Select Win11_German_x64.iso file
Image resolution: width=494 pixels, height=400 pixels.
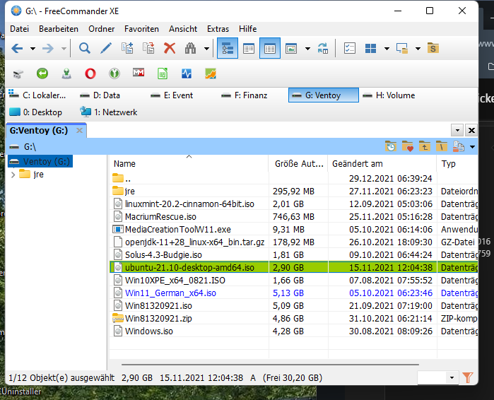point(170,293)
